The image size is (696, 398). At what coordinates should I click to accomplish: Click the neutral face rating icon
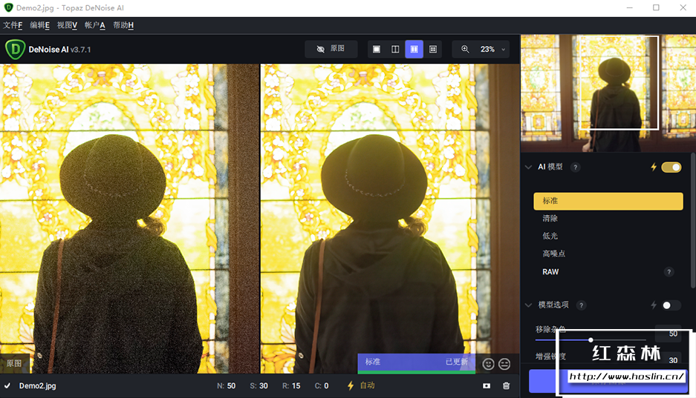[x=504, y=364]
